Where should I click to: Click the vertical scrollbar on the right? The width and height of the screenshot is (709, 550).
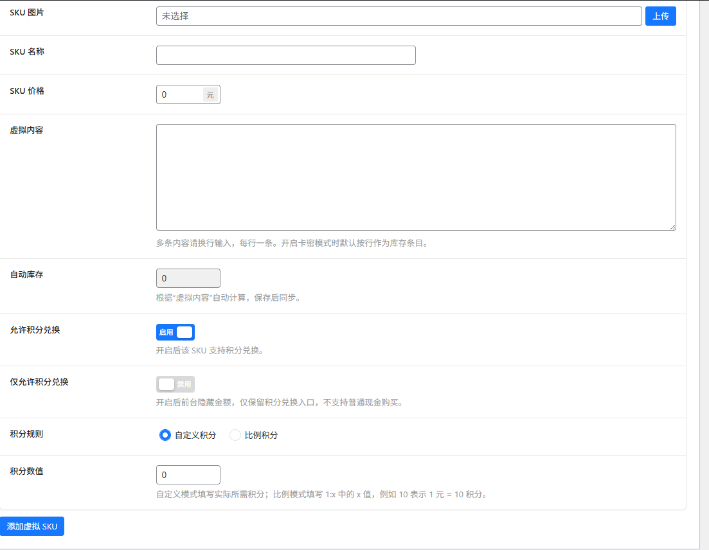click(x=704, y=257)
